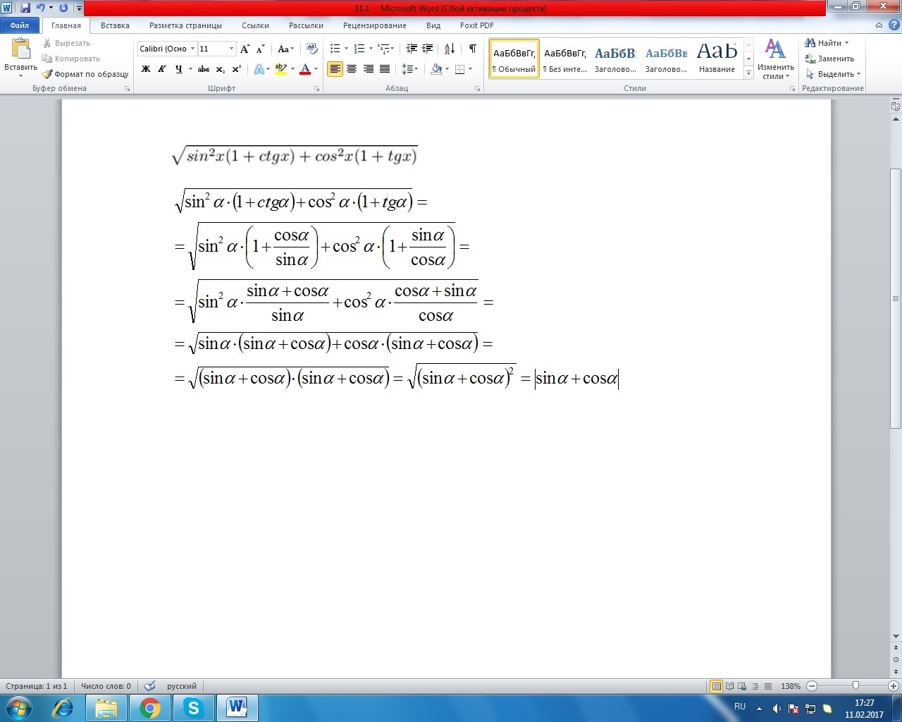This screenshot has width=902, height=722.
Task: Apply the text highlight color
Action: pos(280,69)
